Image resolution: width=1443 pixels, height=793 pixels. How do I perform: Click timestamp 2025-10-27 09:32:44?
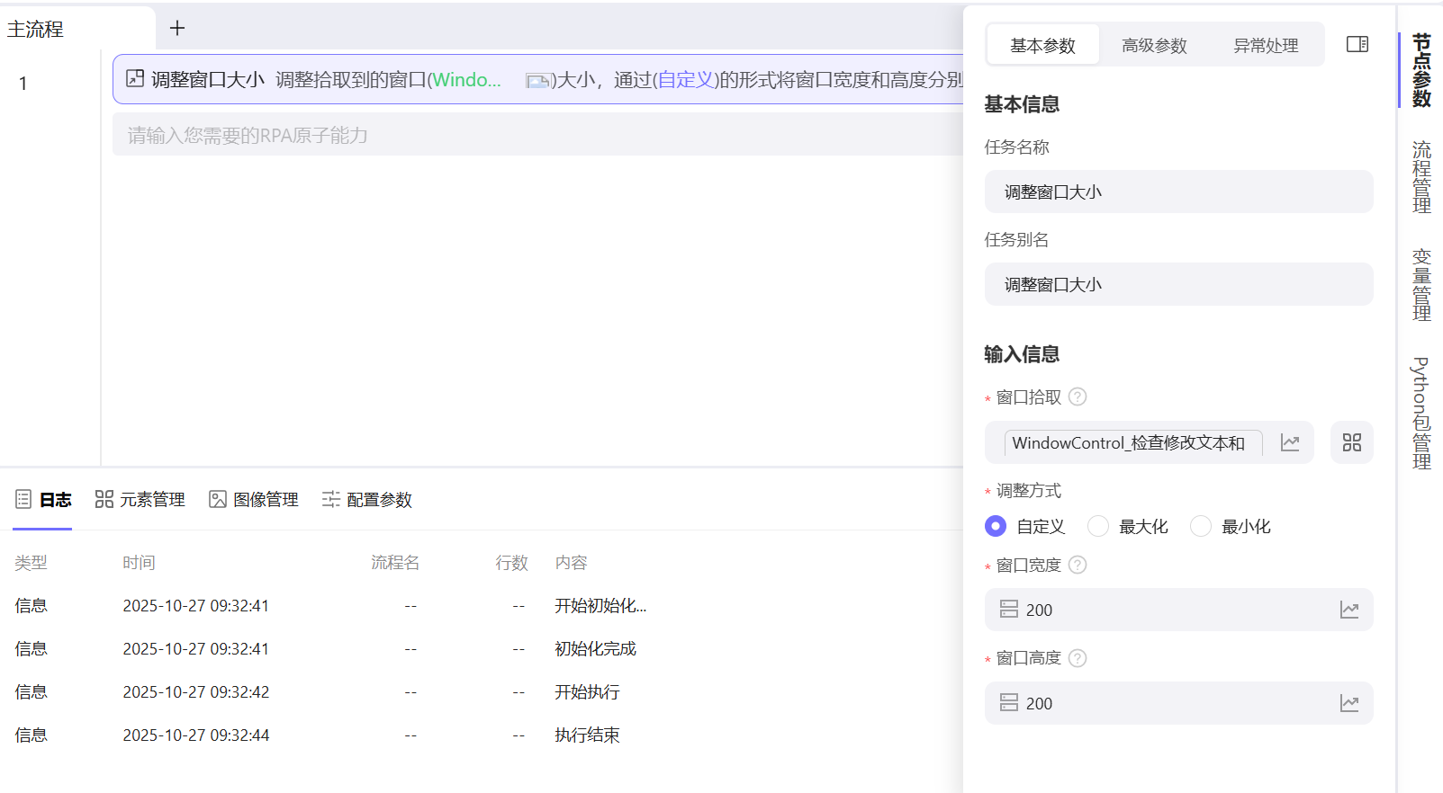point(196,735)
